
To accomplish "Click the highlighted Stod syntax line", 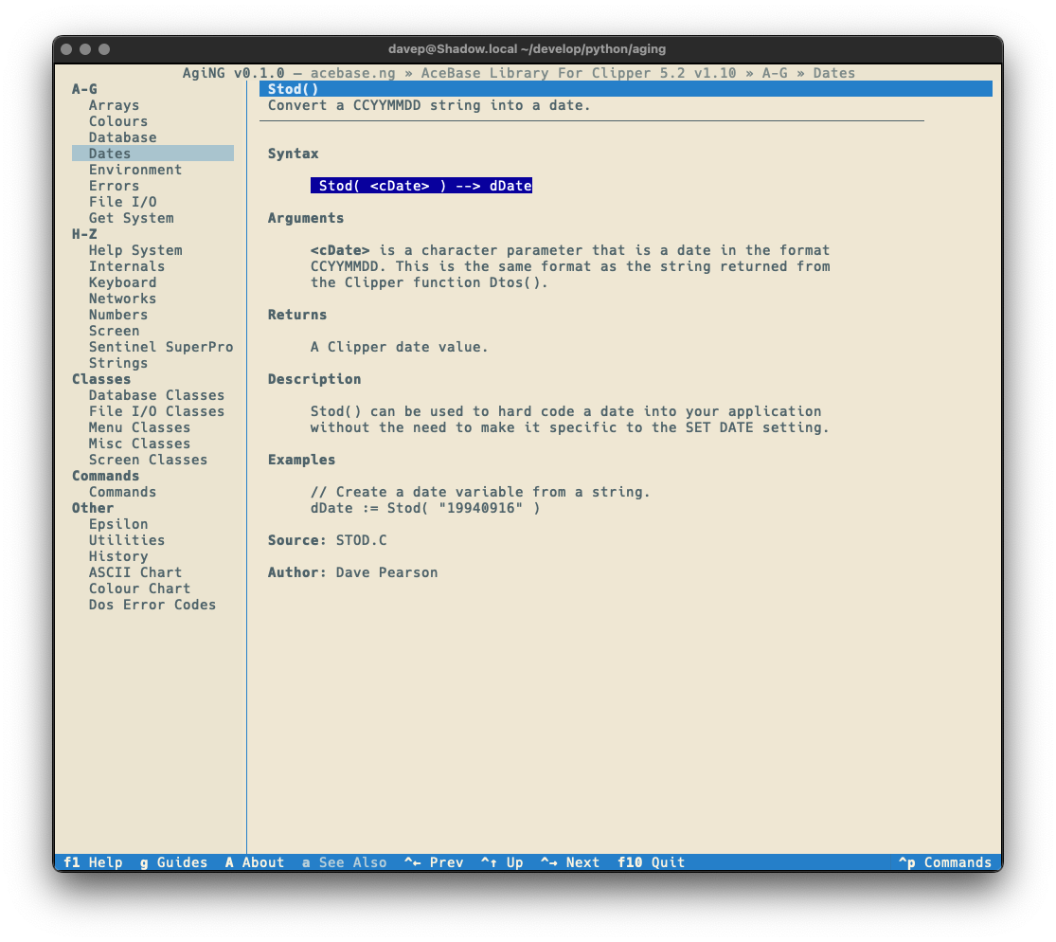I will [x=421, y=186].
